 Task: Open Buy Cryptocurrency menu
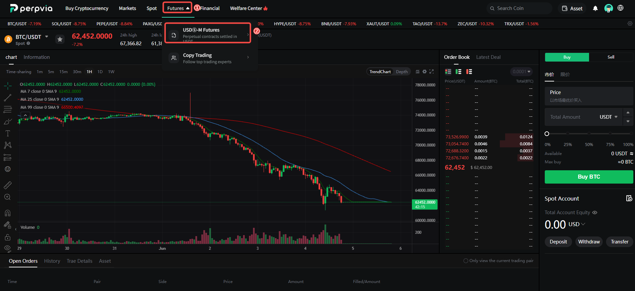(87, 8)
